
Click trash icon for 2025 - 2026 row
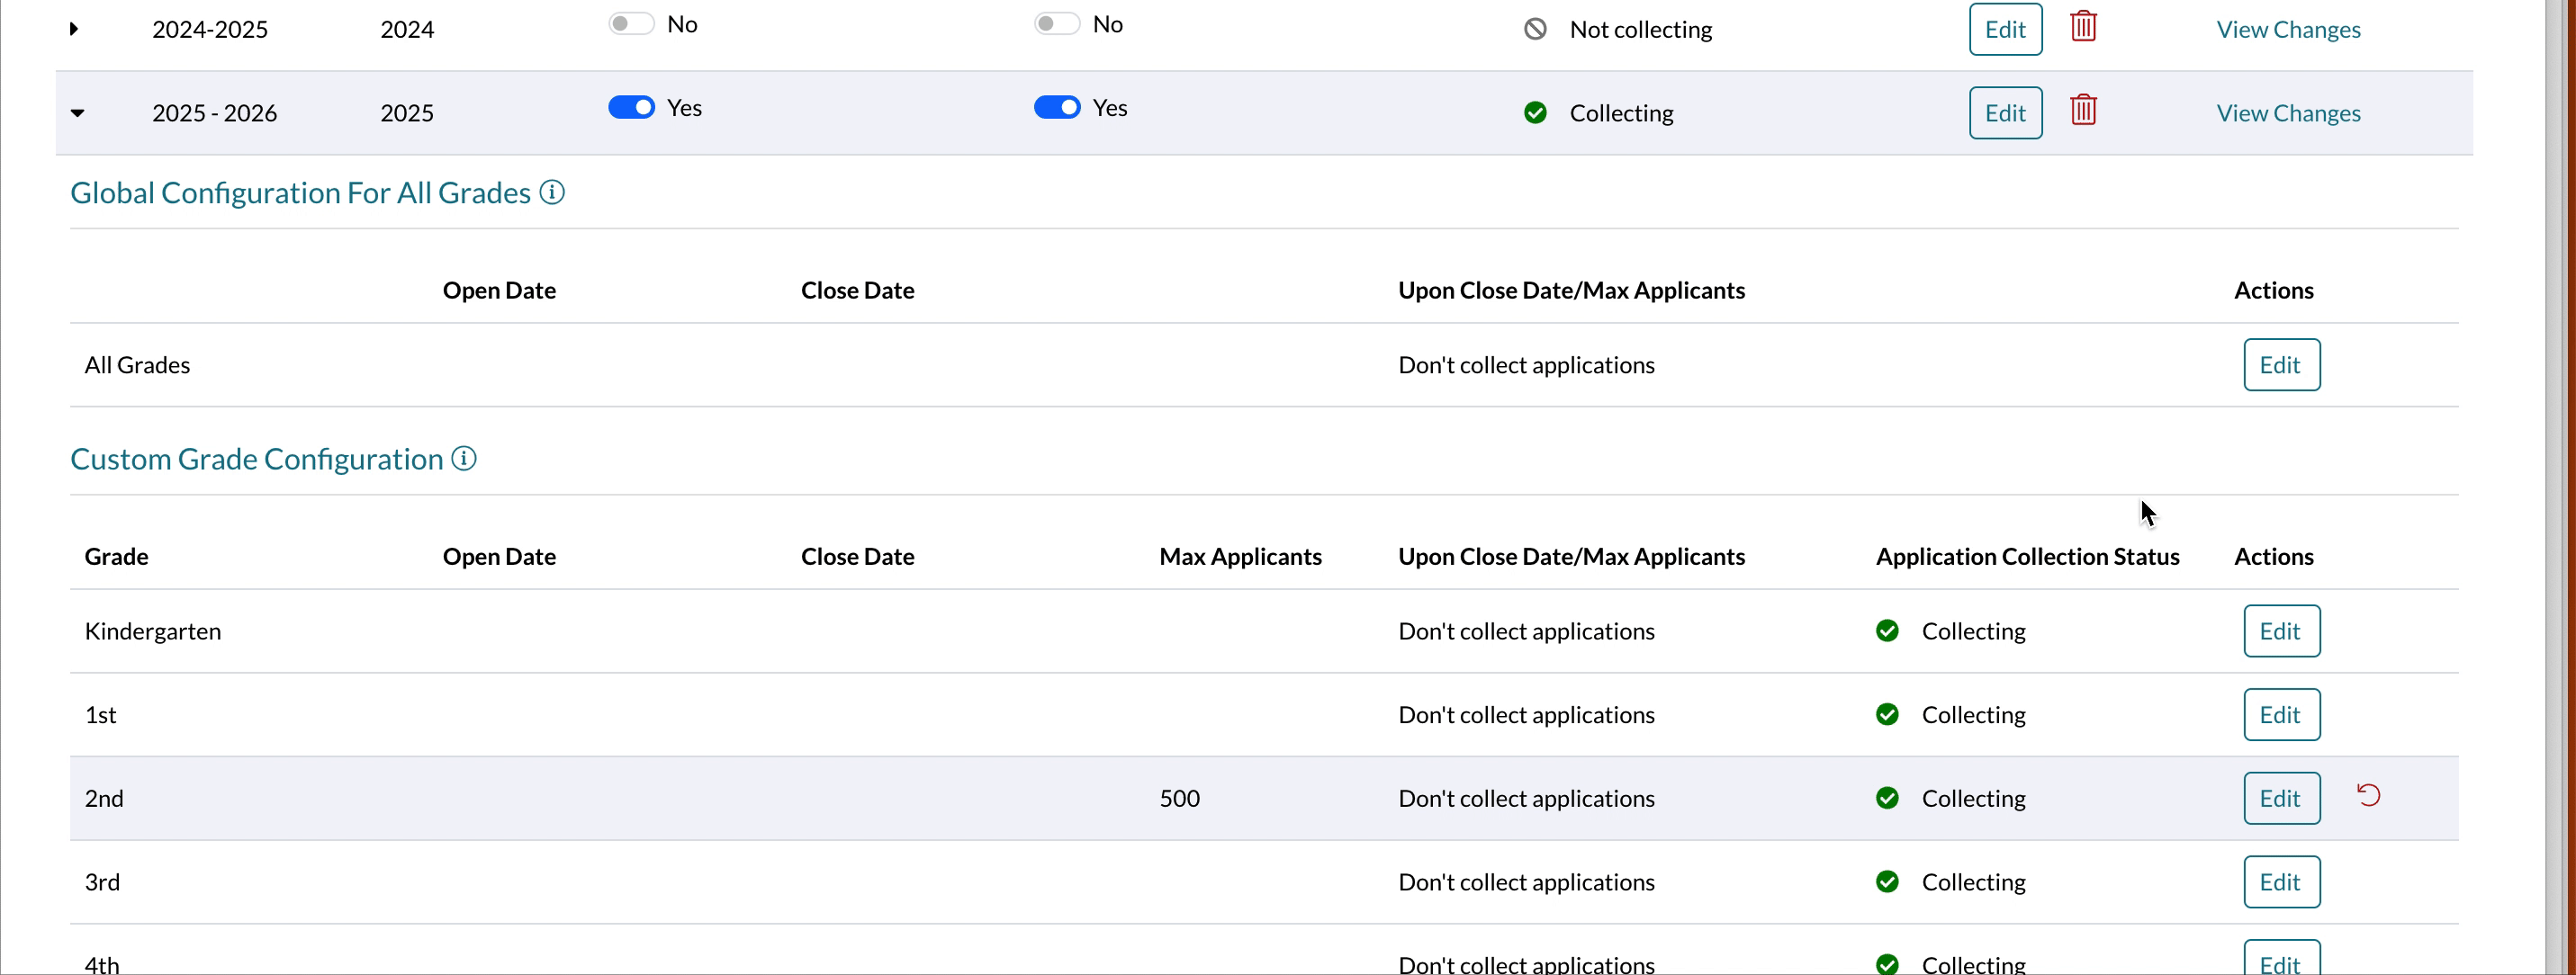click(x=2083, y=110)
